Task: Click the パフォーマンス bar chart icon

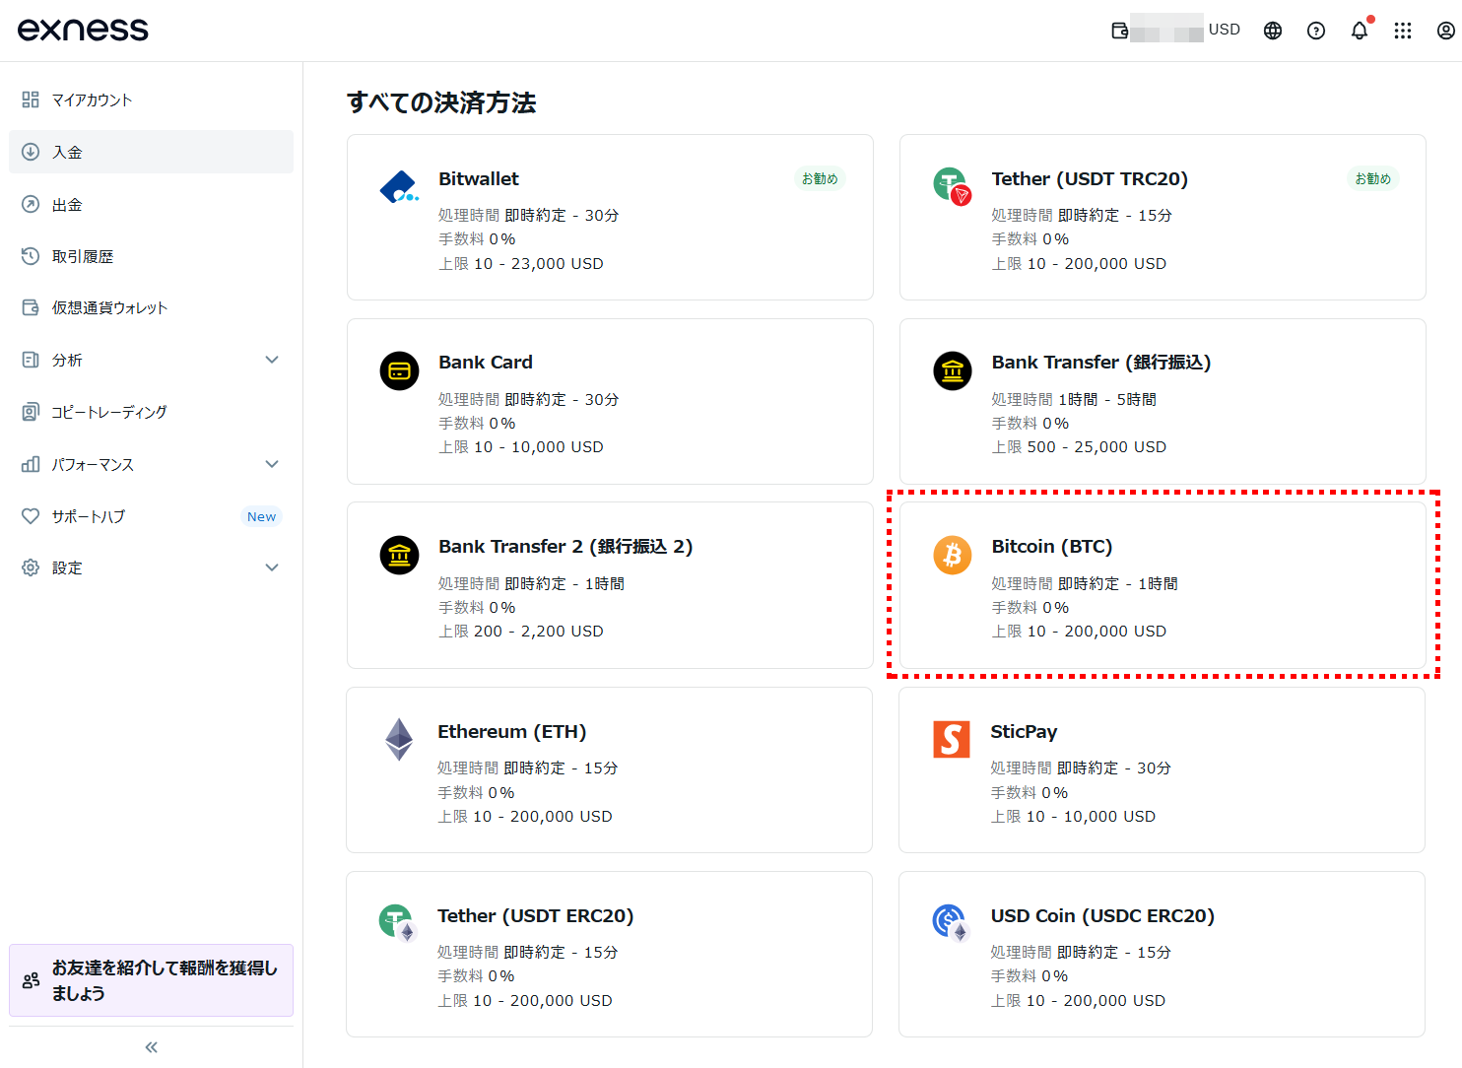Action: (x=31, y=464)
